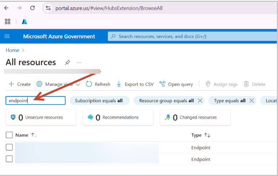This screenshot has height=176, width=278.
Task: Click the Changed resources icon
Action: (168, 117)
